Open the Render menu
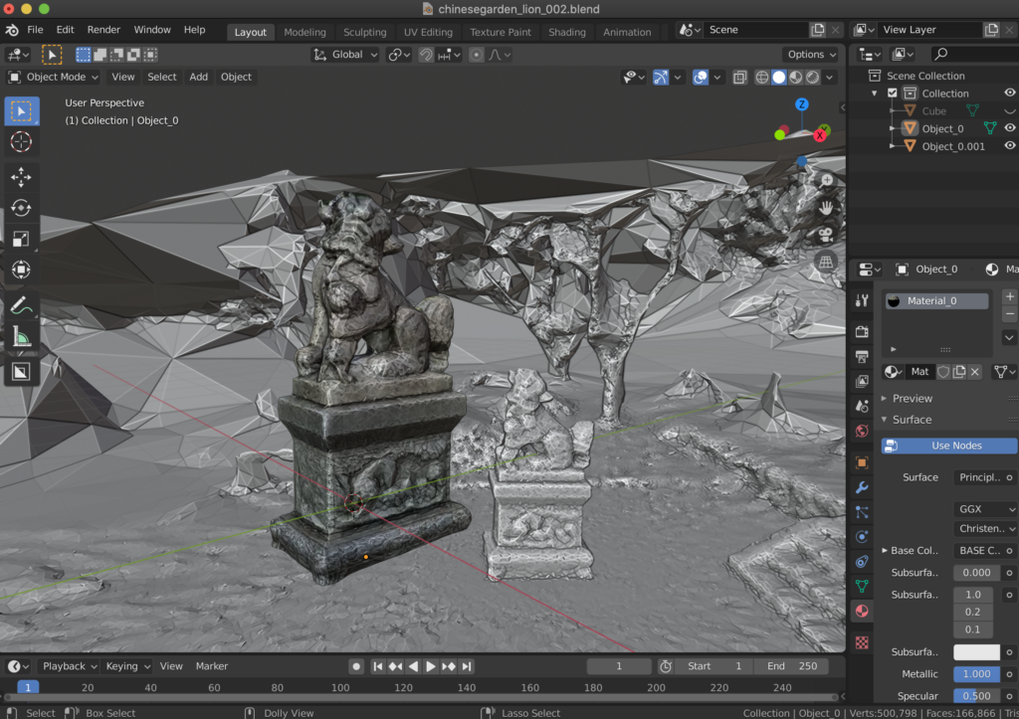This screenshot has height=719, width=1019. tap(103, 30)
